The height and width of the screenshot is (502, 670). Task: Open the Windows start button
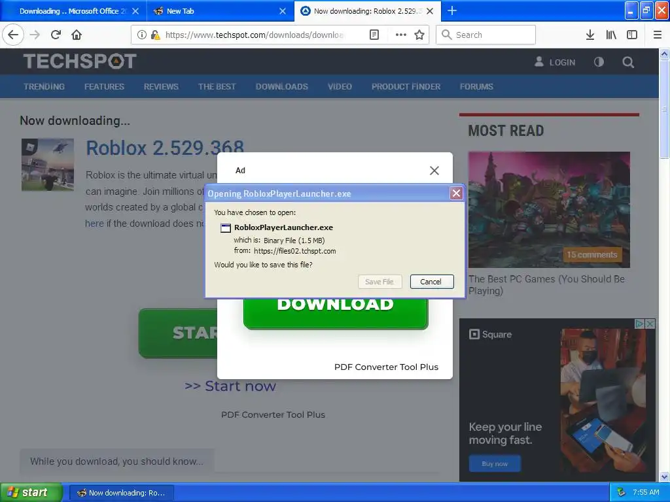click(x=30, y=493)
